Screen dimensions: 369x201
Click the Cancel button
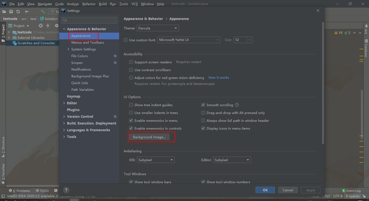point(288,190)
